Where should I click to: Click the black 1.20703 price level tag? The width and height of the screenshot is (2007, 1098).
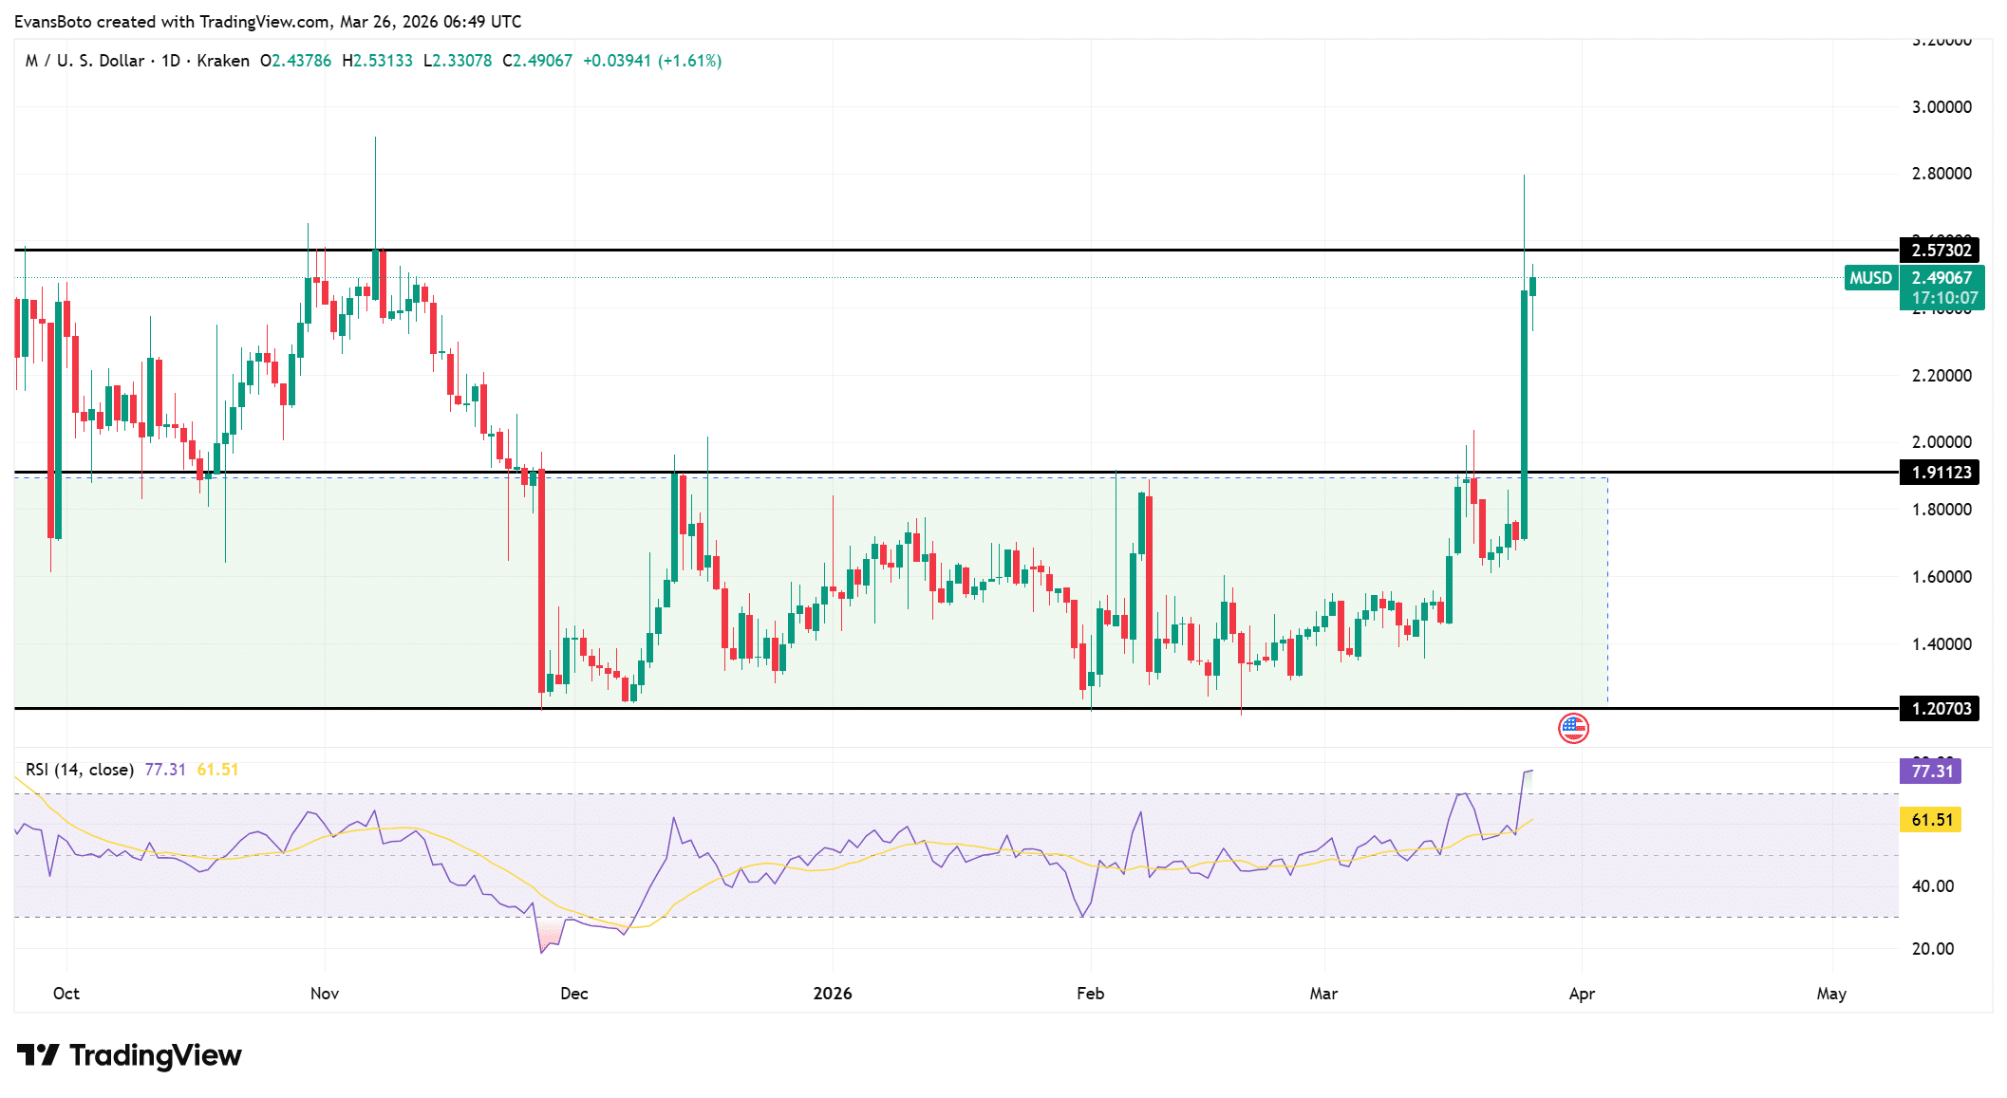[x=1941, y=709]
